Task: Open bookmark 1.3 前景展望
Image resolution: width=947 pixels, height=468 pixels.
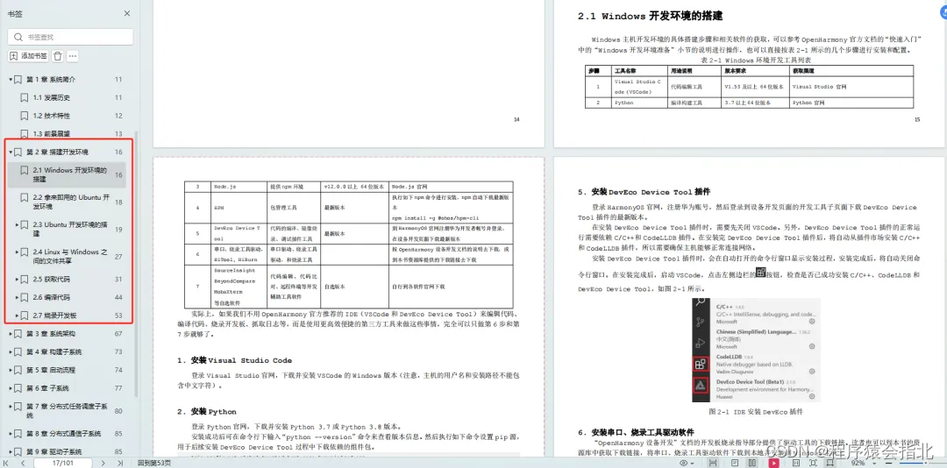Action: point(52,134)
